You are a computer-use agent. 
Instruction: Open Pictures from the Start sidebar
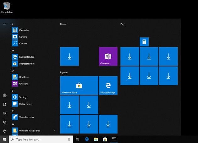point(4,113)
